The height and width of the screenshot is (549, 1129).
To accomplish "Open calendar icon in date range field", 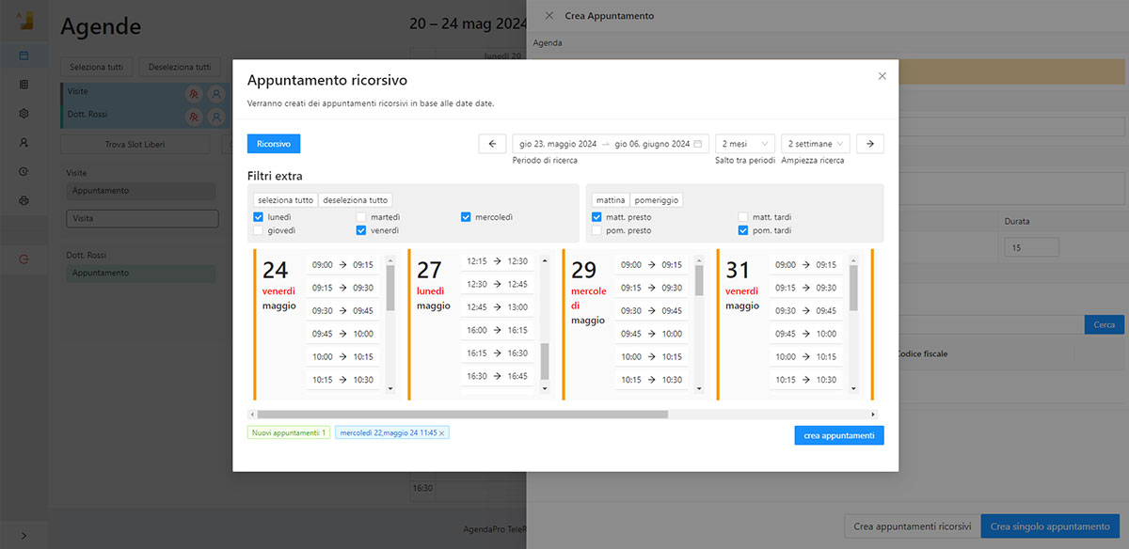I will coord(698,144).
